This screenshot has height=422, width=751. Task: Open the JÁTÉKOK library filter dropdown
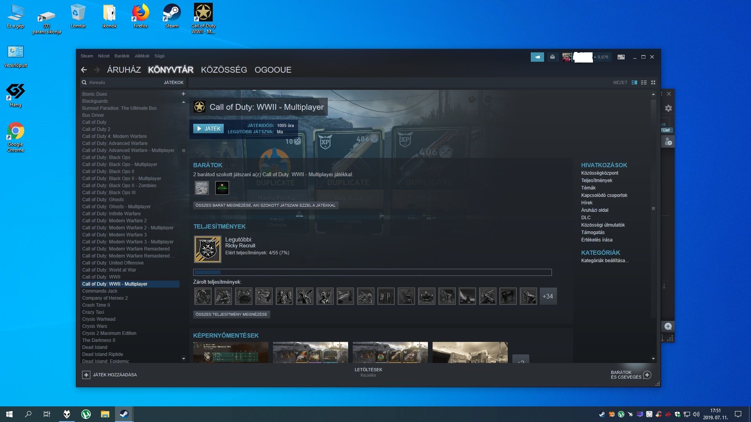[174, 82]
